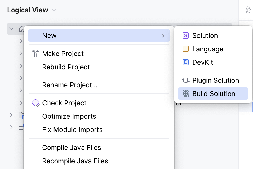Click the DevKit 'D' icon
The image size is (253, 169).
[185, 62]
